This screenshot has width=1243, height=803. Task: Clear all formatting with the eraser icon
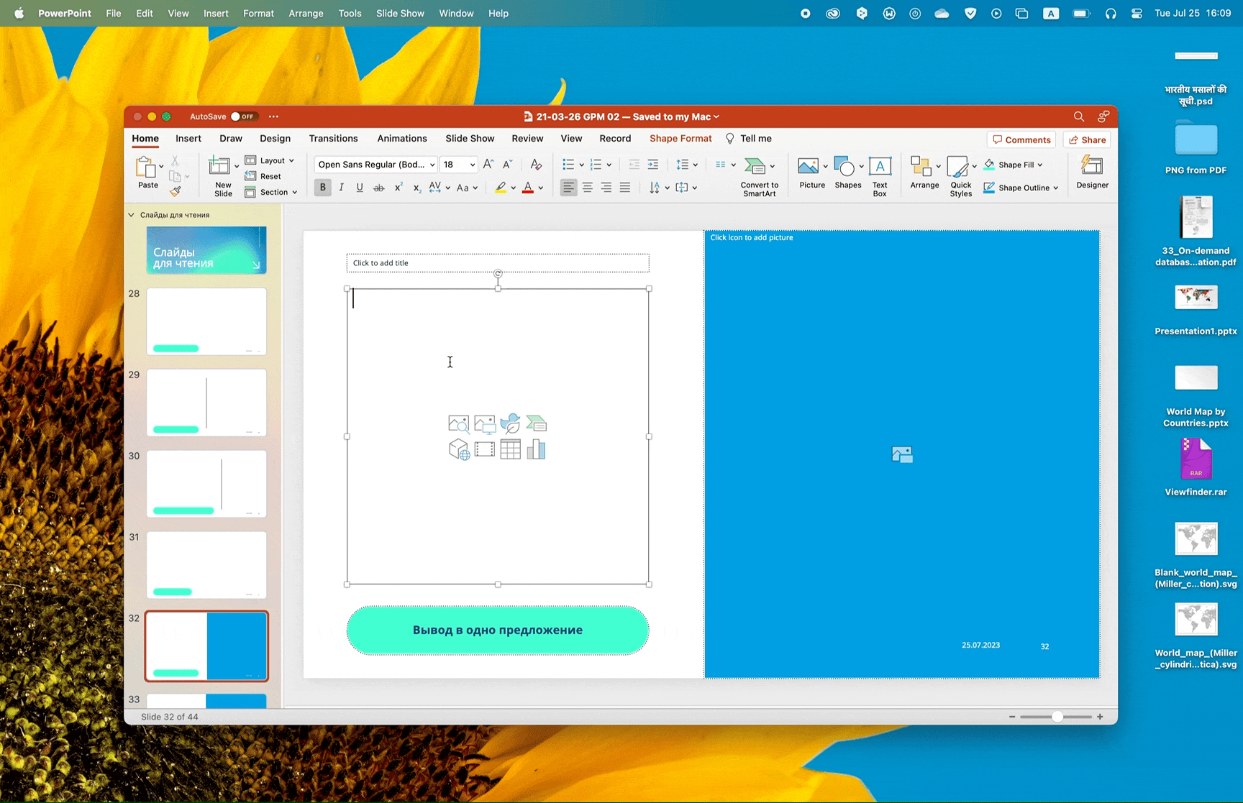point(536,165)
